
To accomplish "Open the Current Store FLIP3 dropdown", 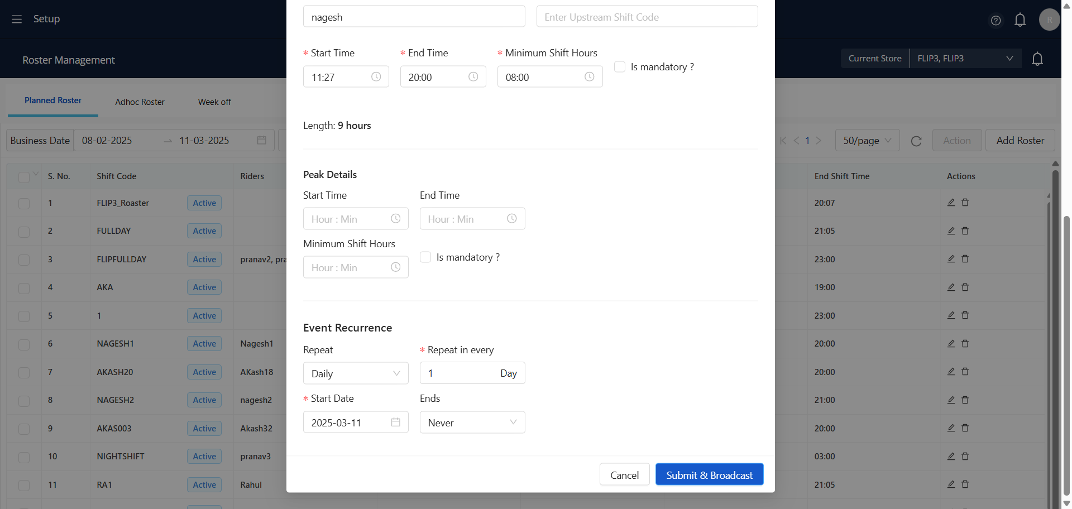I will coord(965,59).
